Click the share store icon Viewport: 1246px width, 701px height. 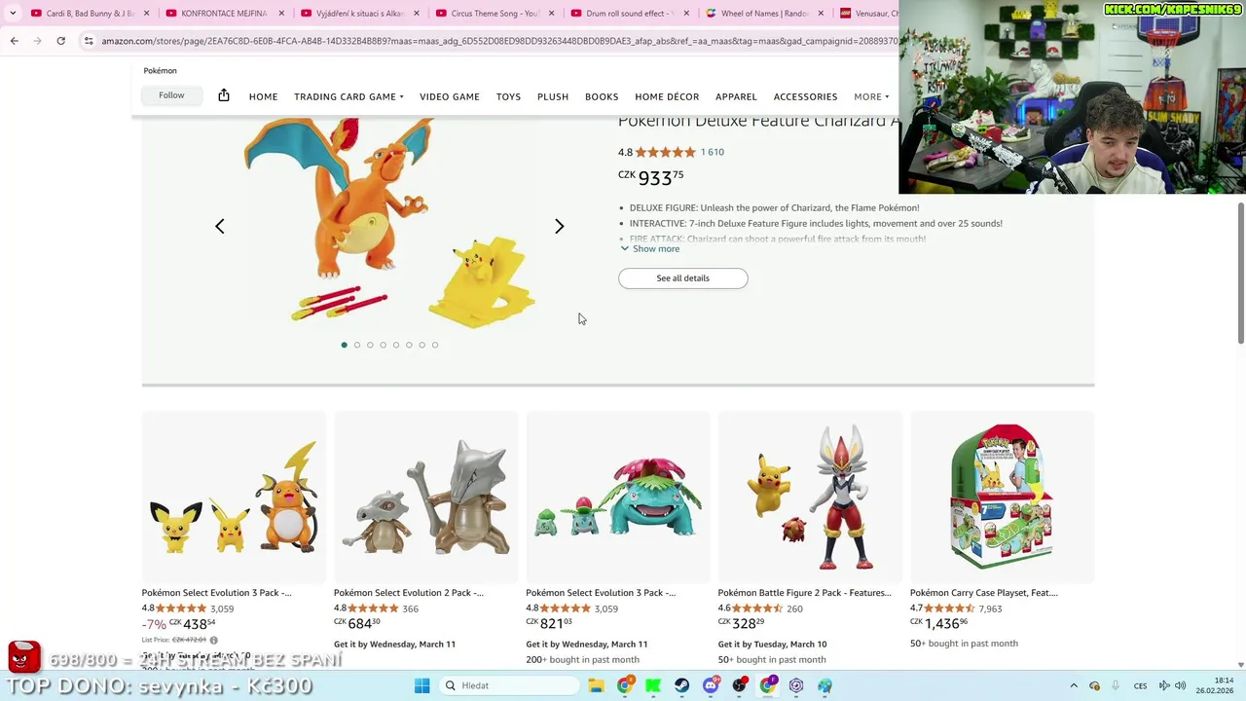pyautogui.click(x=224, y=95)
